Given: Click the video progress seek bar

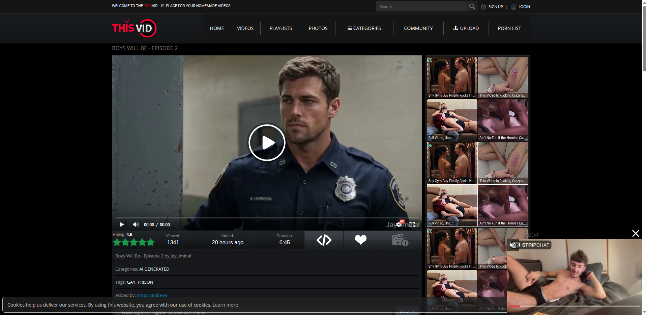Looking at the screenshot, I should (x=267, y=218).
